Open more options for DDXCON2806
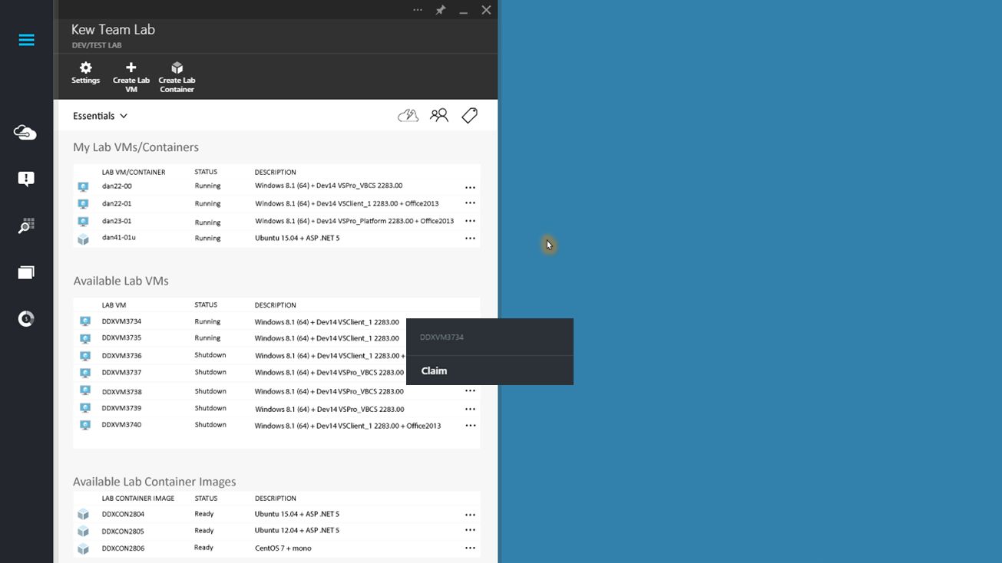Viewport: 1002px width, 563px height. [x=470, y=548]
